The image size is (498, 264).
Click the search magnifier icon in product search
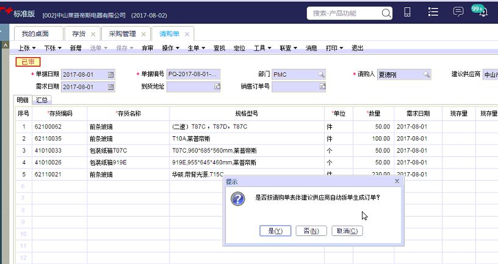[386, 13]
